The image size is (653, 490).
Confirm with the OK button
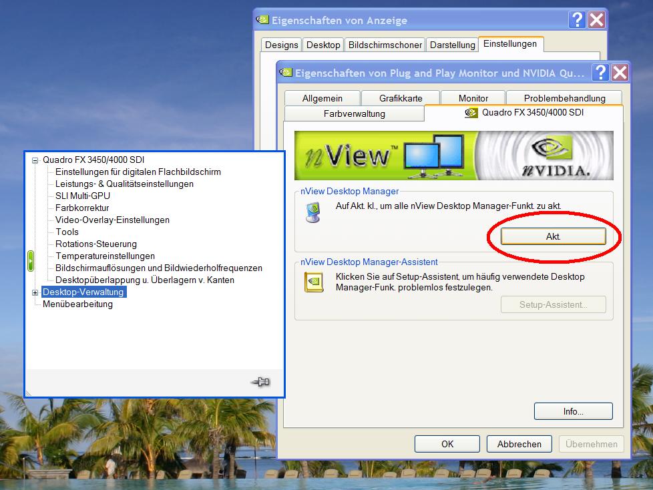[447, 444]
